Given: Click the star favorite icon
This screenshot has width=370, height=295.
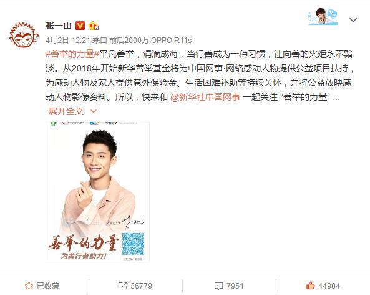Looking at the screenshot, I should pos(29,286).
